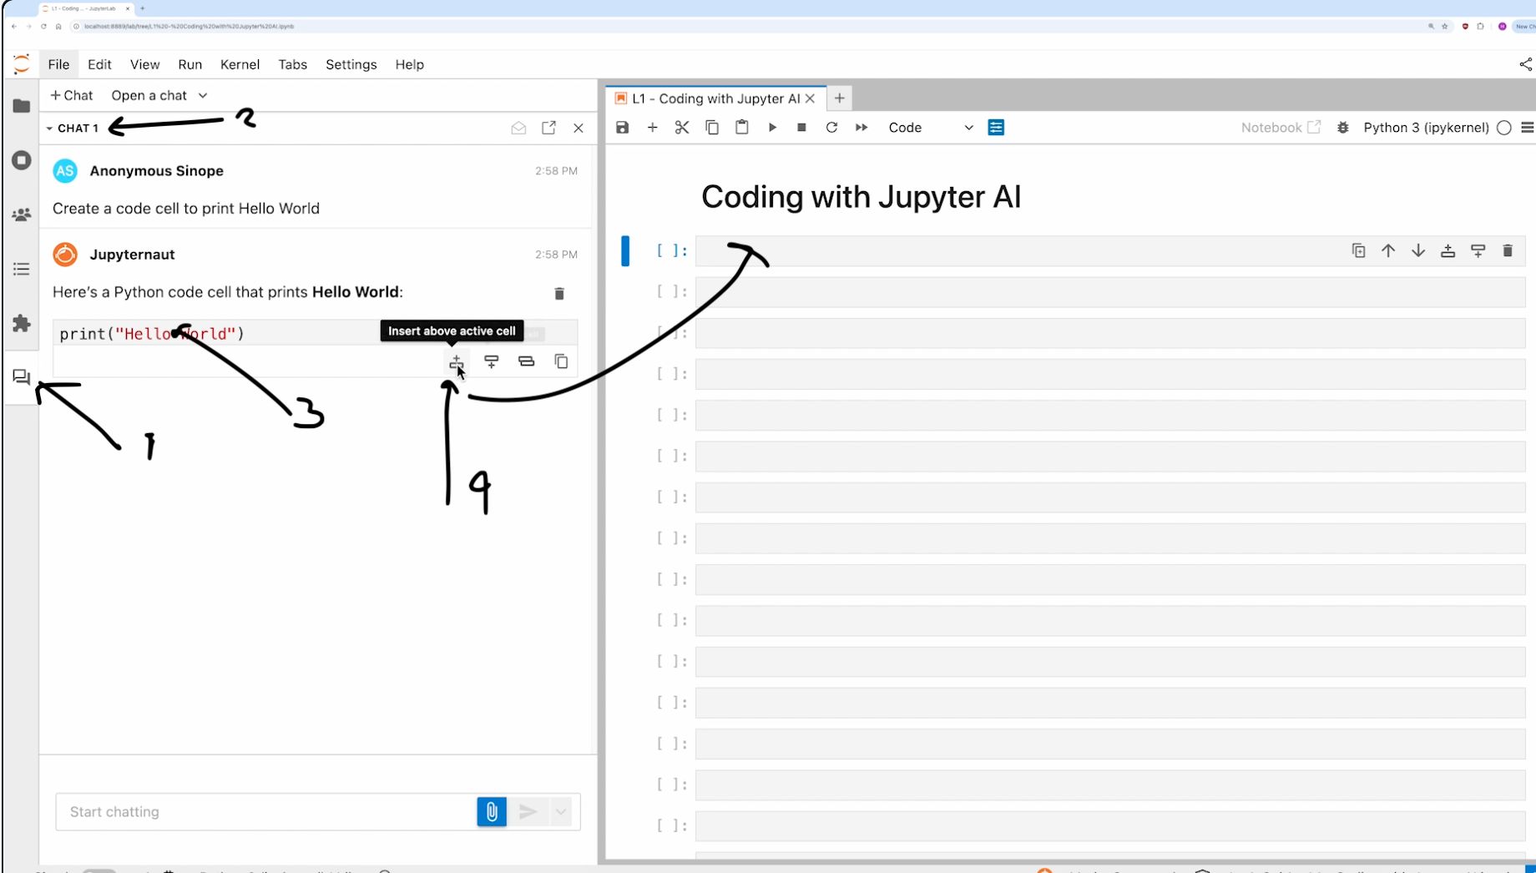Delete the first notebook cell via trash icon
The height and width of the screenshot is (873, 1536).
pyautogui.click(x=1508, y=250)
